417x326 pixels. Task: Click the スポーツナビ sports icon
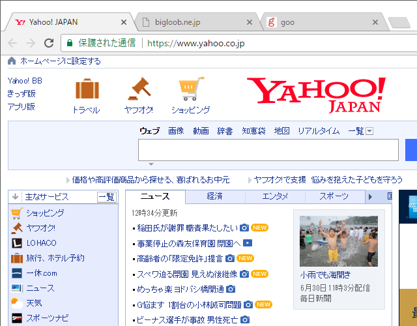pos(17,318)
